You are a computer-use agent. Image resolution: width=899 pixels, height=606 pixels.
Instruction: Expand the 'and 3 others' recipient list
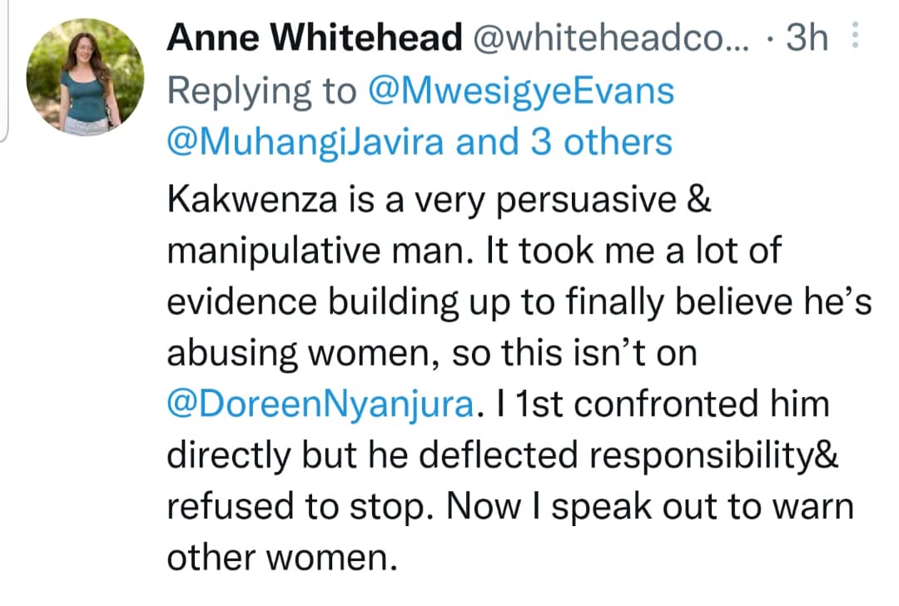[563, 140]
